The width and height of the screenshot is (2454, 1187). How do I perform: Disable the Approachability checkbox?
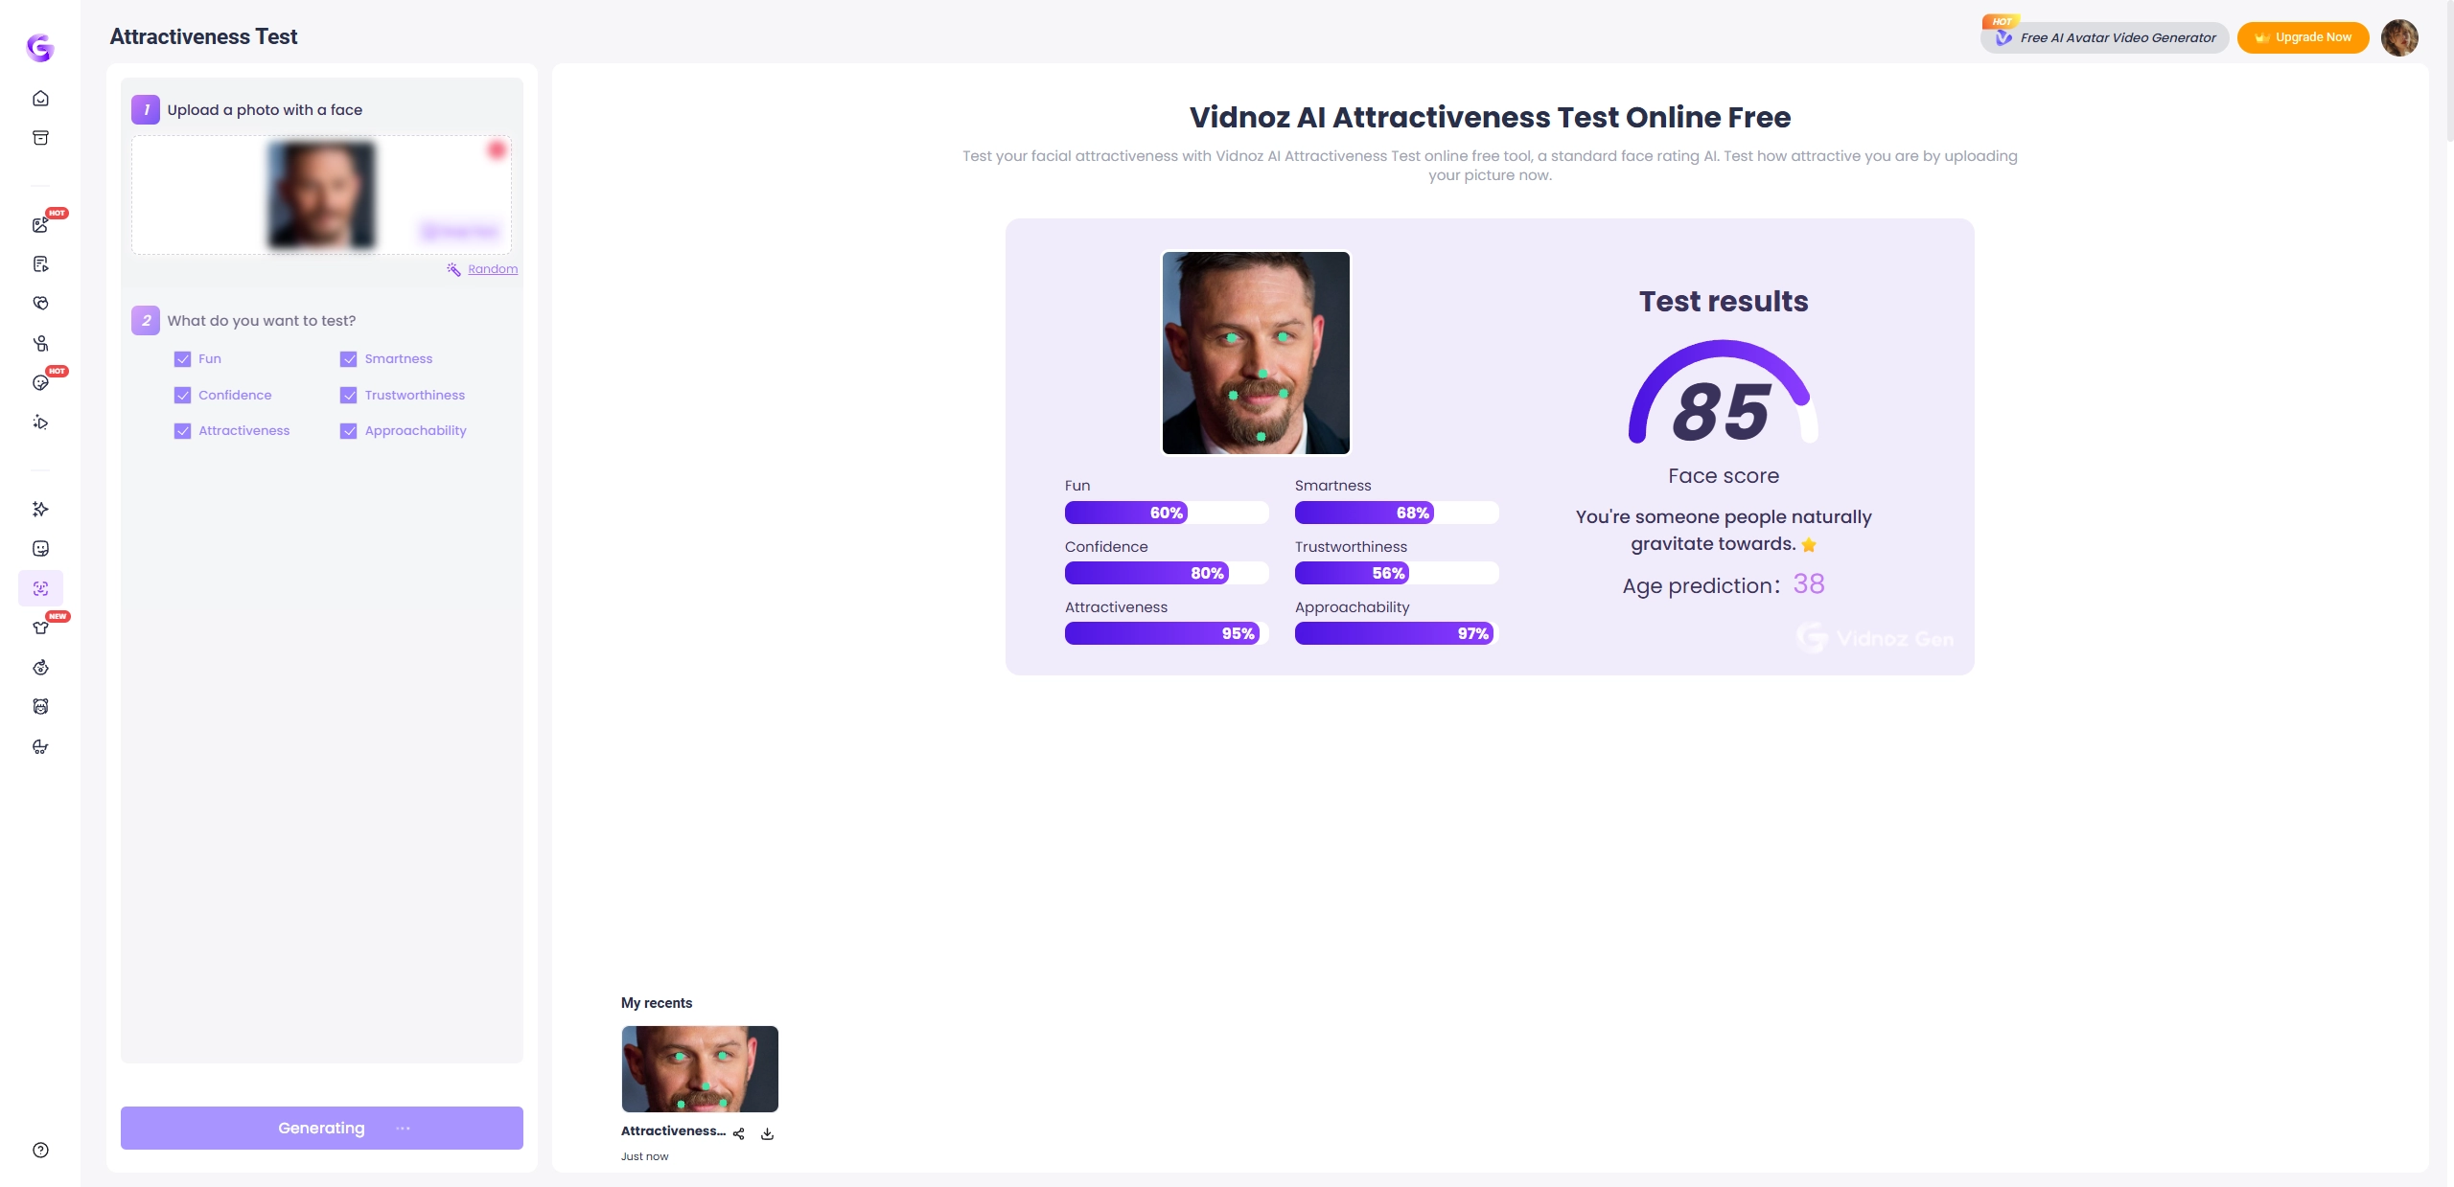point(348,430)
